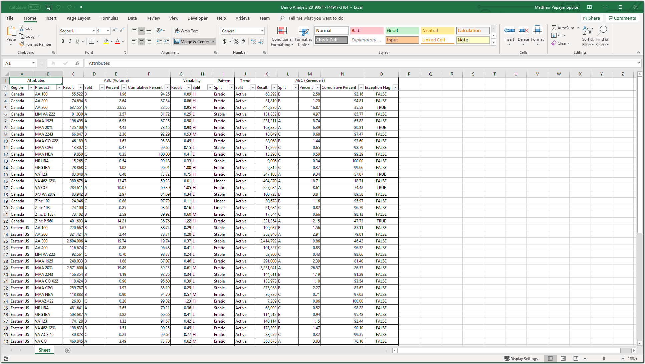Click the Decrease Decimal icon
The height and width of the screenshot is (364, 645).
261,41
